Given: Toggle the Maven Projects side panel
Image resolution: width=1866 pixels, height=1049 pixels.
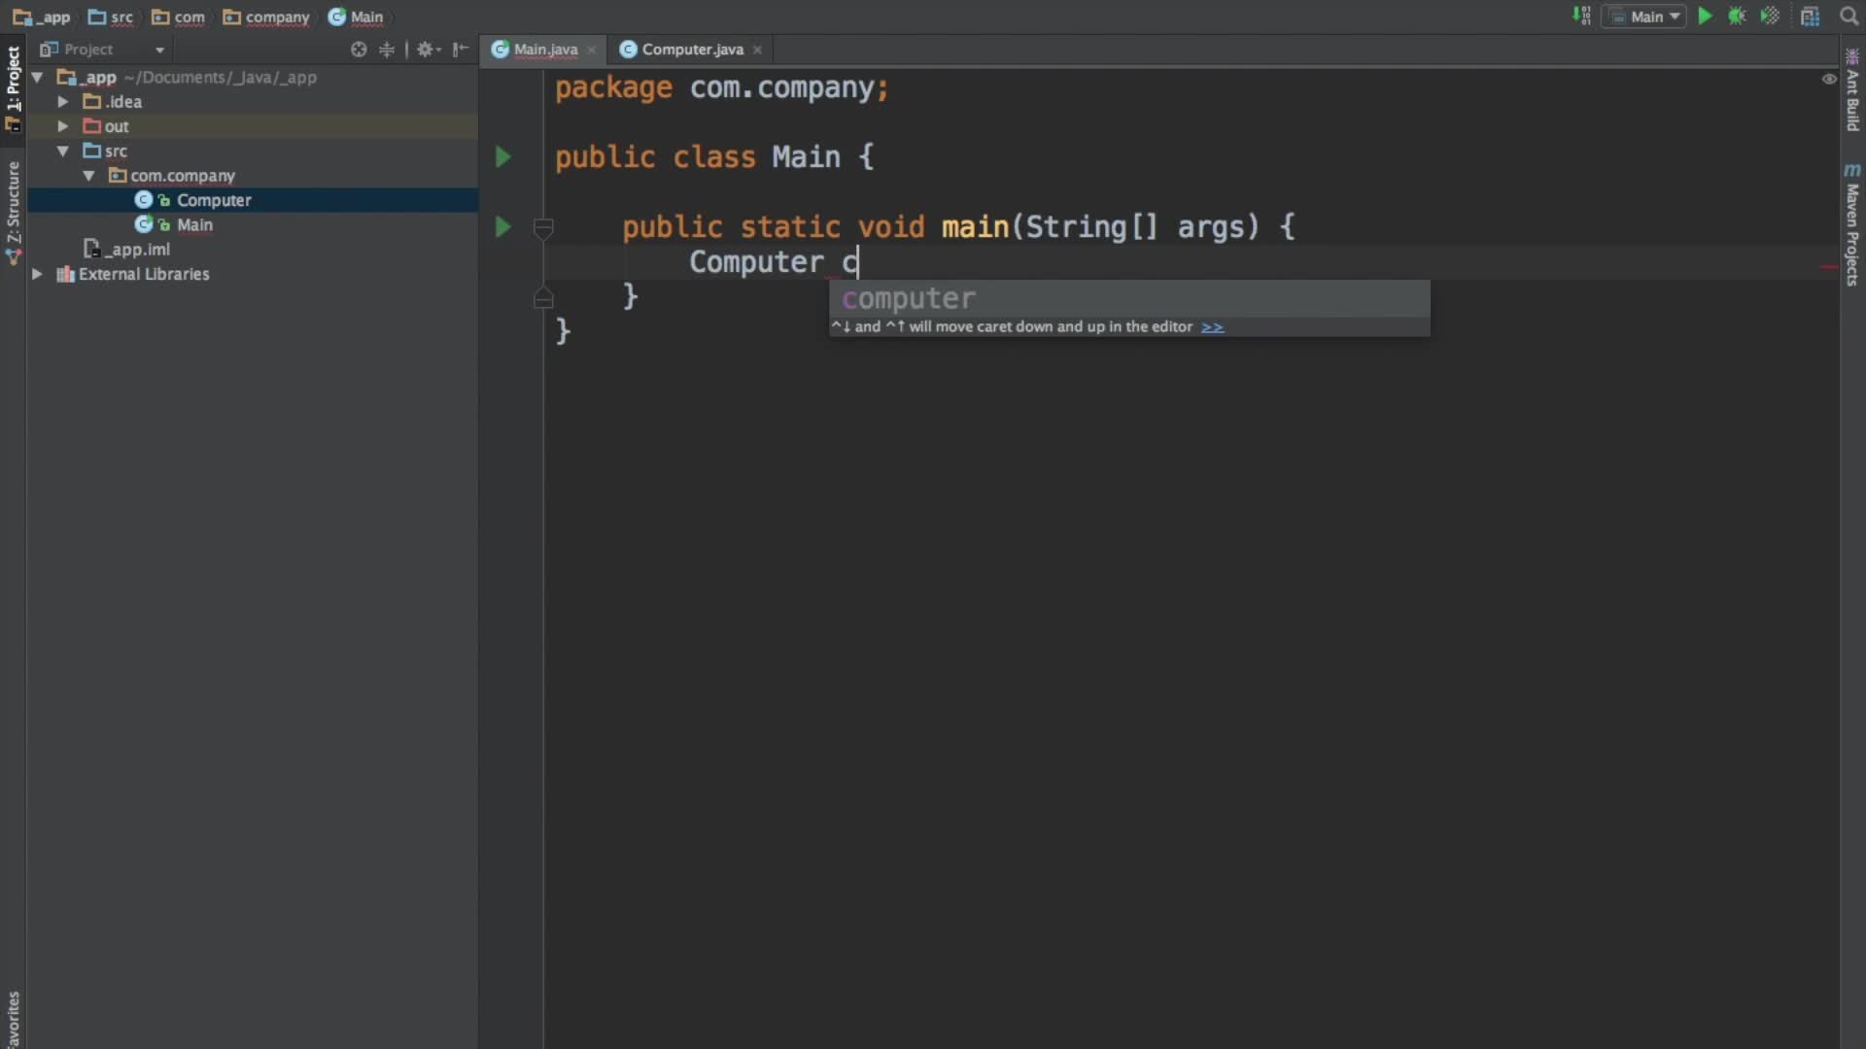Looking at the screenshot, I should [1852, 224].
